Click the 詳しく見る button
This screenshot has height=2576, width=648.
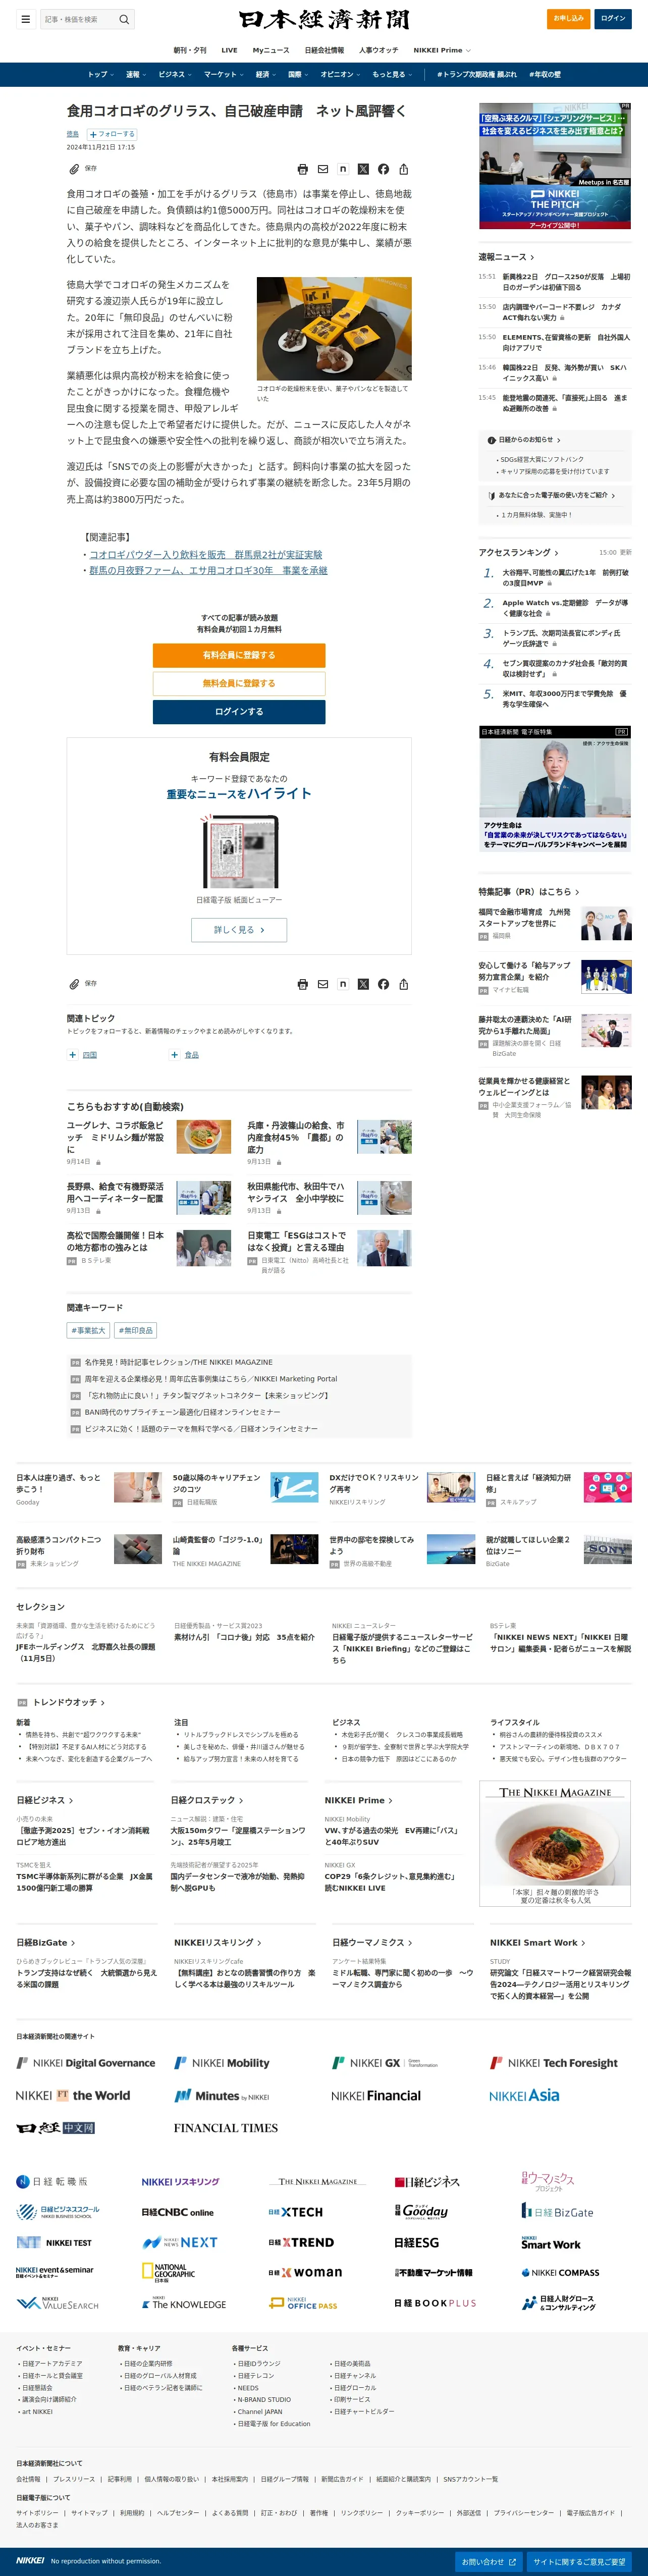pyautogui.click(x=239, y=930)
